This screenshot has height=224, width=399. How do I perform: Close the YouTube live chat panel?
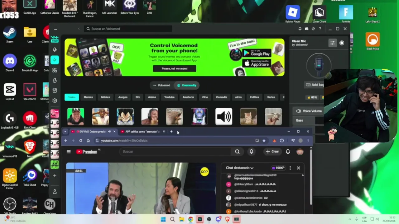298,168
